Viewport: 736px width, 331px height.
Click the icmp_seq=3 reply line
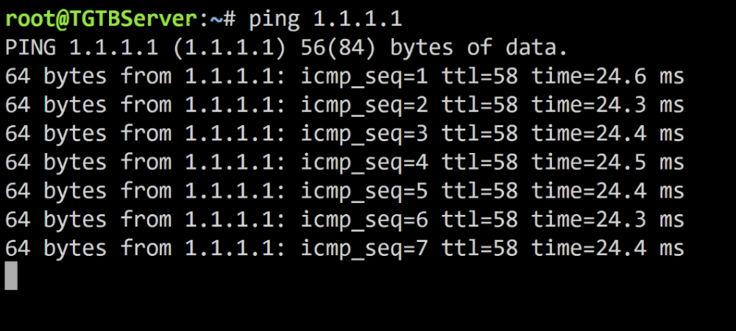click(344, 134)
